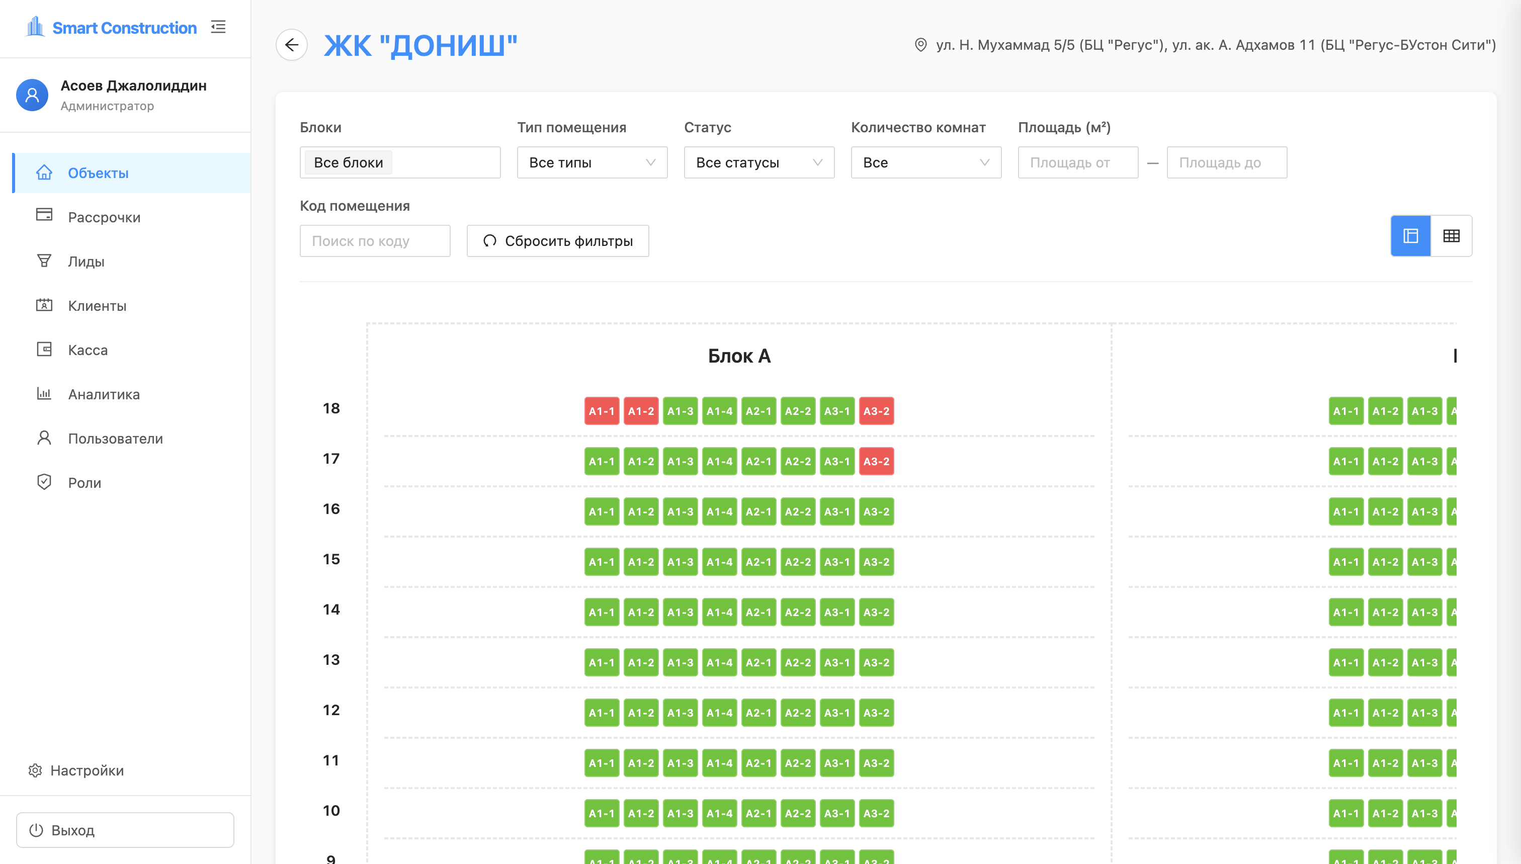Click the Рассрочки card icon
This screenshot has width=1521, height=864.
[x=44, y=215]
